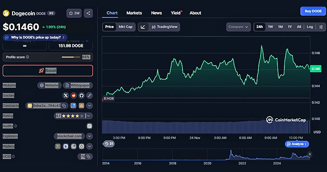This screenshot has height=172, width=327.
Task: Click the Dogecoin logo icon
Action: [6, 13]
